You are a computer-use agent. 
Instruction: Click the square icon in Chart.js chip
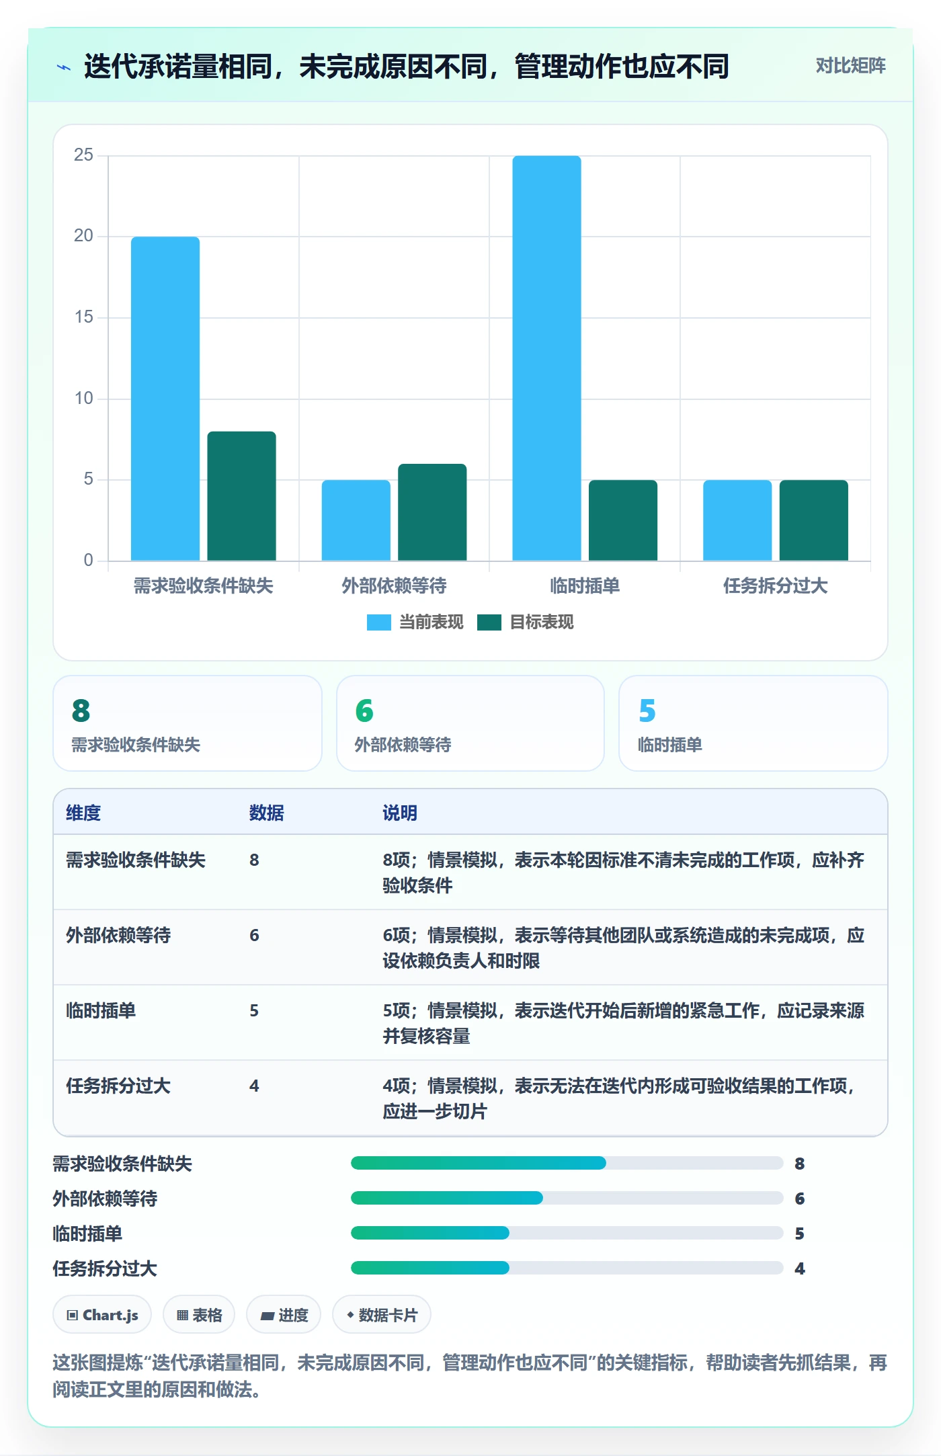tap(73, 1316)
